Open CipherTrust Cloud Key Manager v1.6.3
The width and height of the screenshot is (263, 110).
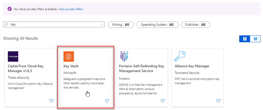(26, 68)
